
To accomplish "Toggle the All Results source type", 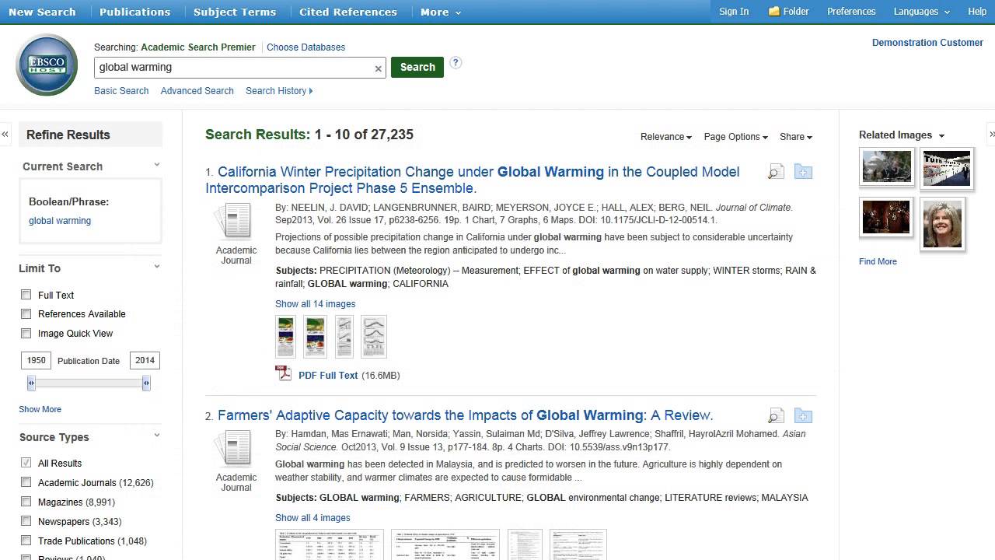I will pyautogui.click(x=26, y=463).
